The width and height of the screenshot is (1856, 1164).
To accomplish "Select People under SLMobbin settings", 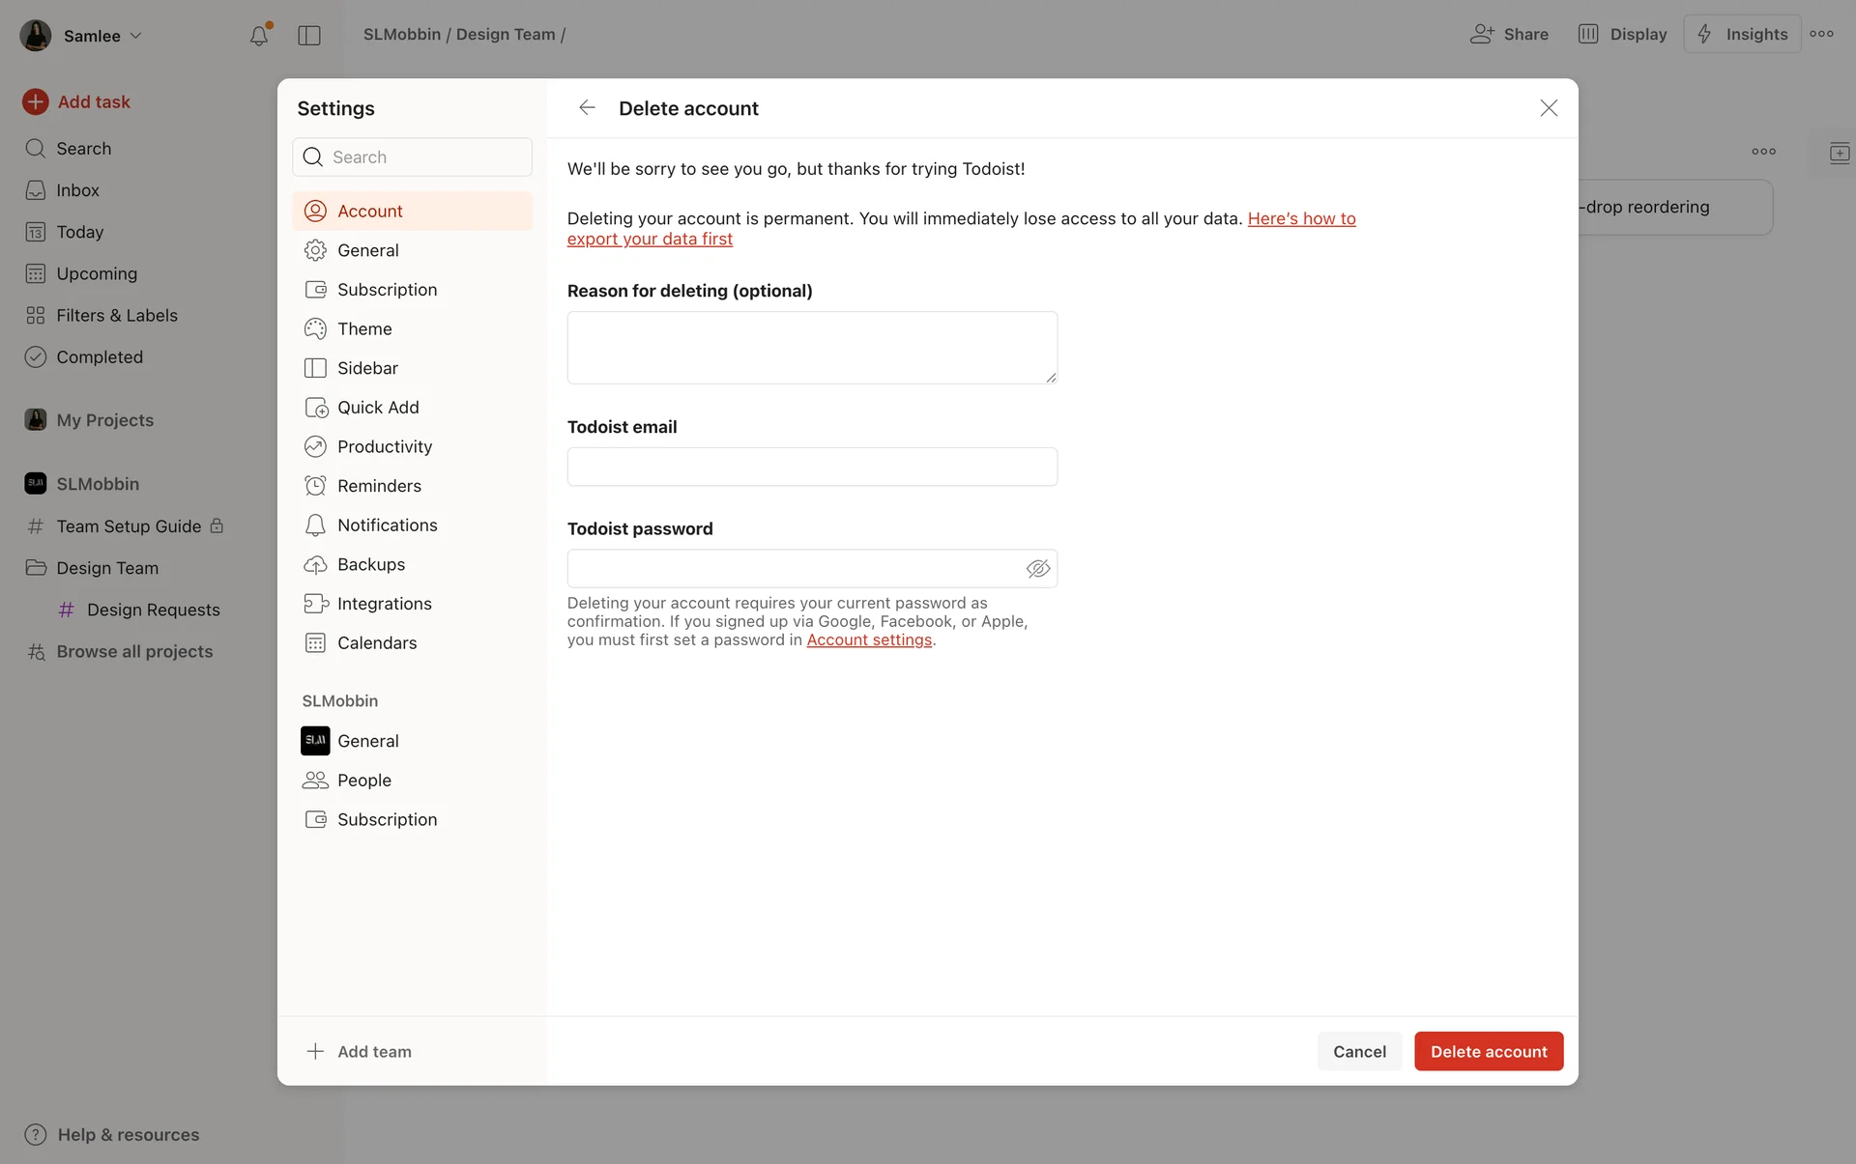I will pyautogui.click(x=363, y=780).
